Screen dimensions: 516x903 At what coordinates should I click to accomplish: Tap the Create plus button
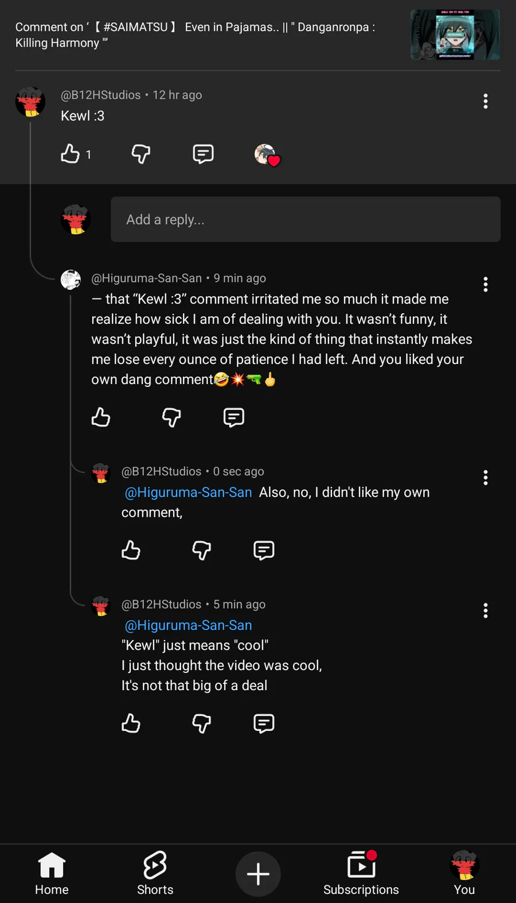[258, 874]
